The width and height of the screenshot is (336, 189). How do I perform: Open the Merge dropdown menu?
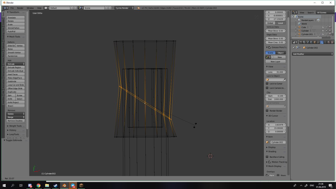tap(15, 117)
